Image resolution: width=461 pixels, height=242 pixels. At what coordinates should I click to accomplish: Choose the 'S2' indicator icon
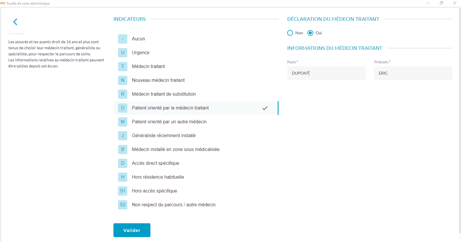(x=123, y=205)
